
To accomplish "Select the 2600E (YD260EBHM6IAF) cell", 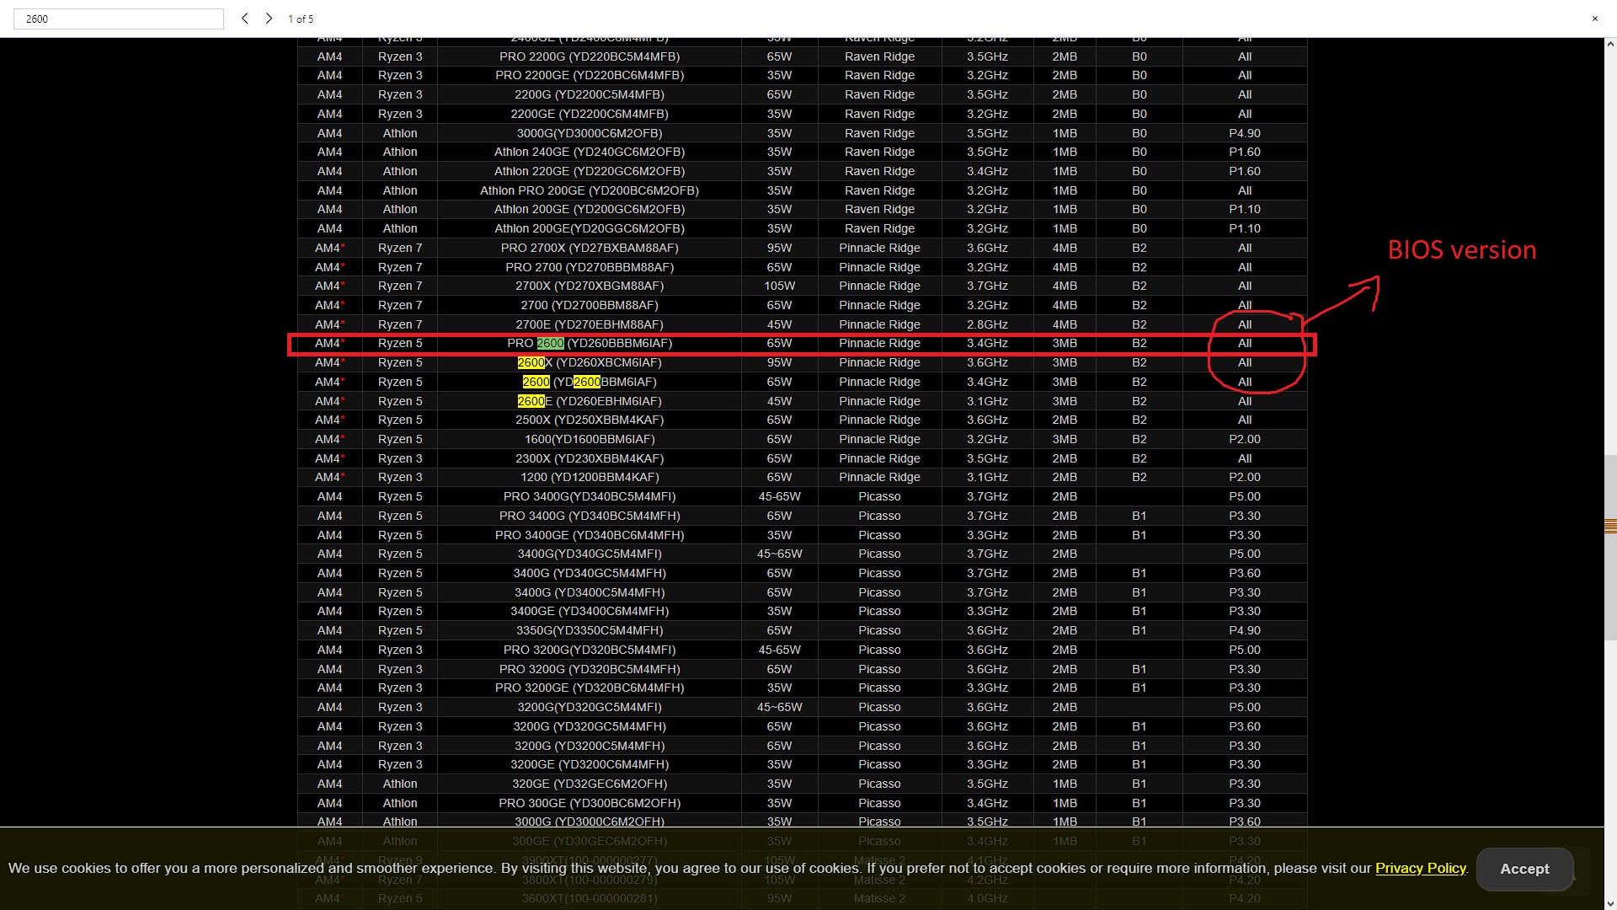I will 590,401.
